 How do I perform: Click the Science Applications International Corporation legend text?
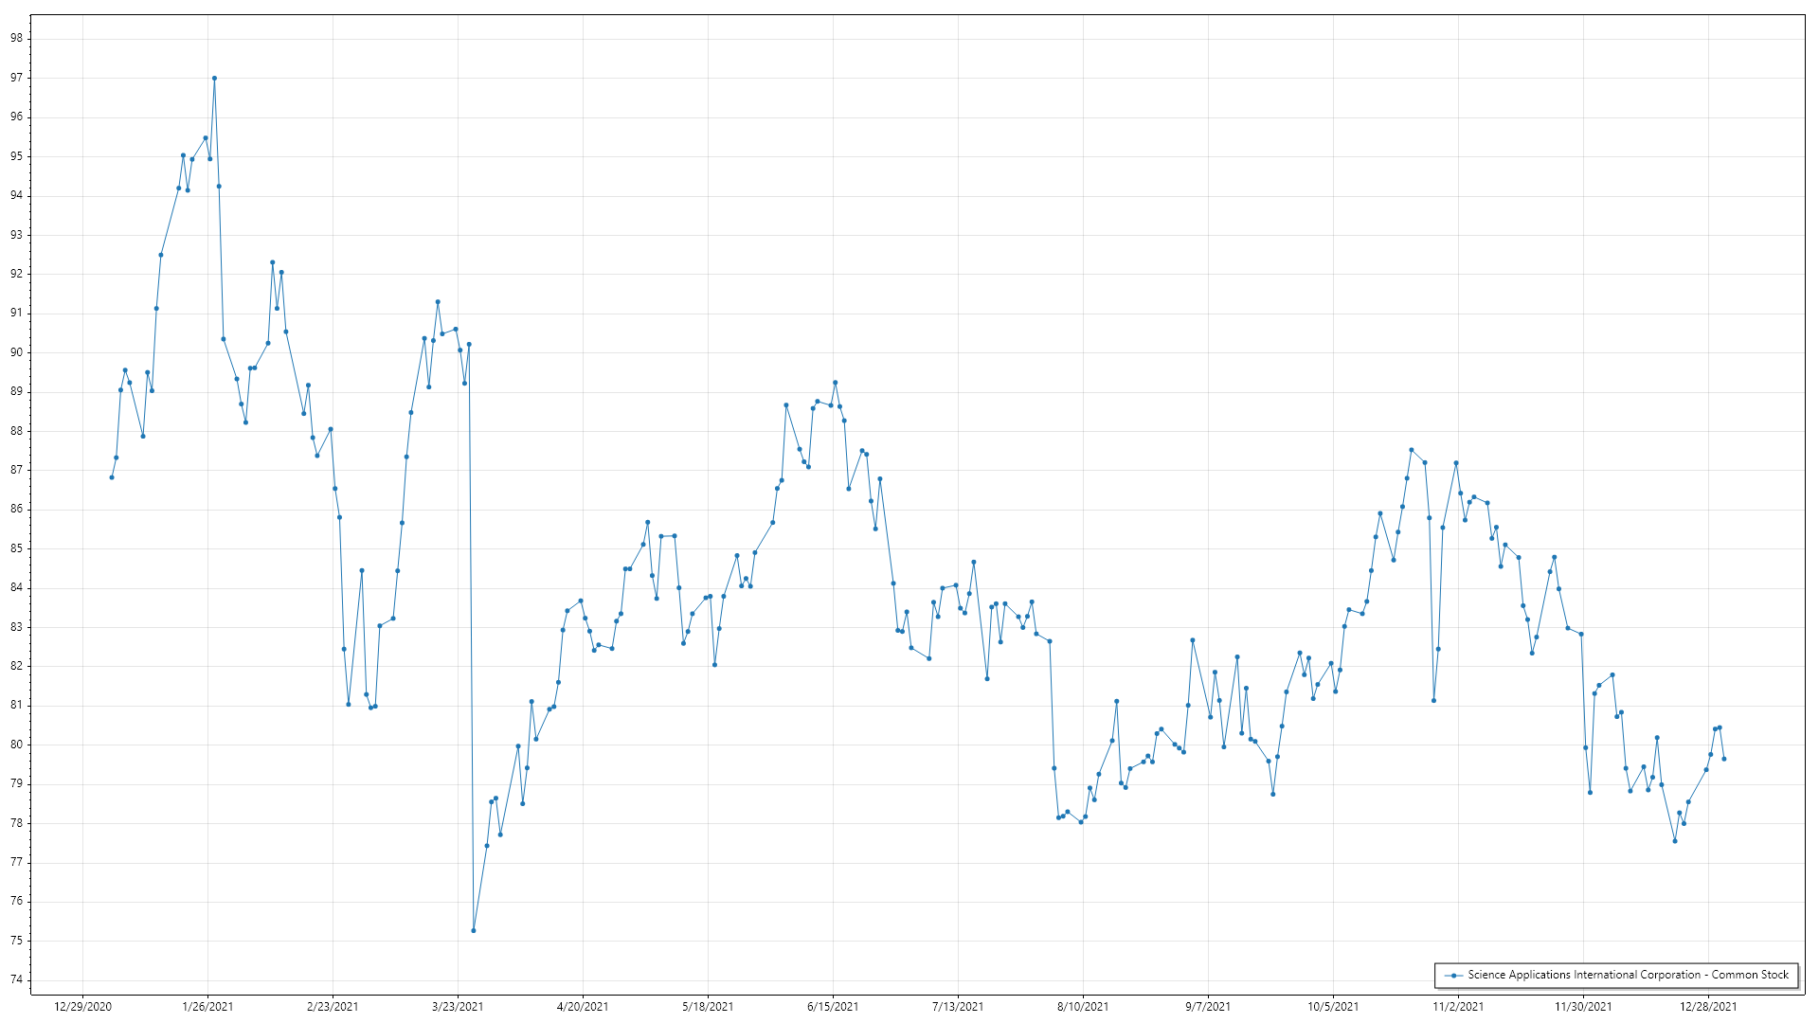[1628, 975]
